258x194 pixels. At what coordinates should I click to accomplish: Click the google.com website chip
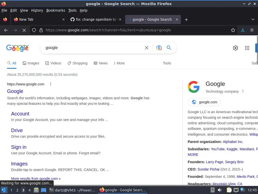(x=204, y=102)
